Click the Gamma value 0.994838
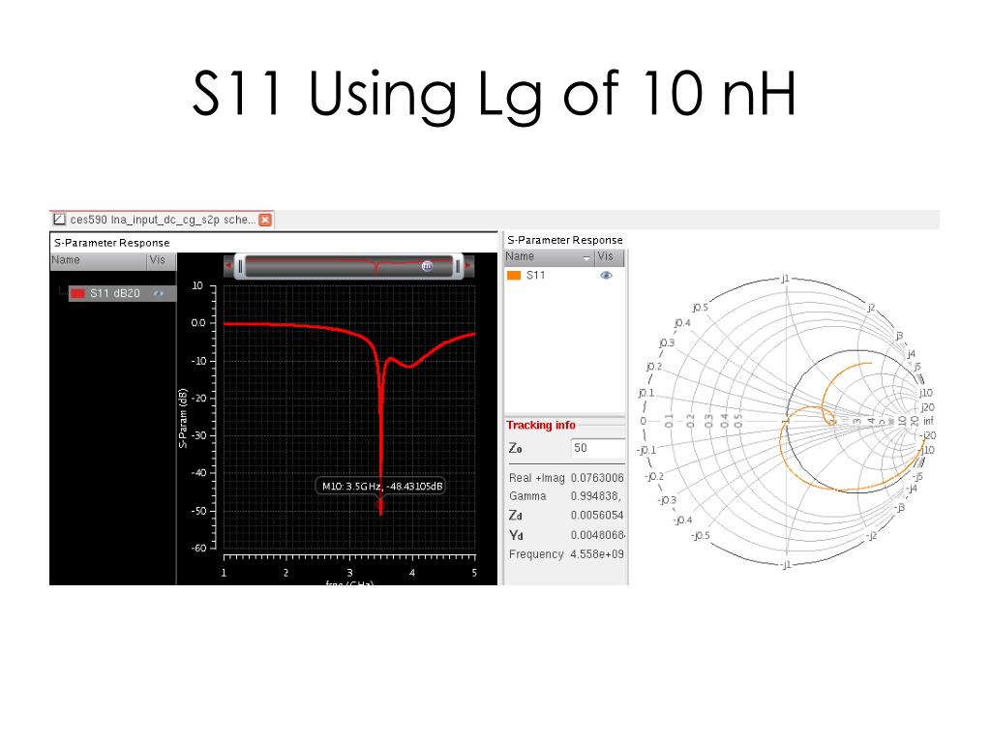This screenshot has height=743, width=991. click(x=596, y=496)
